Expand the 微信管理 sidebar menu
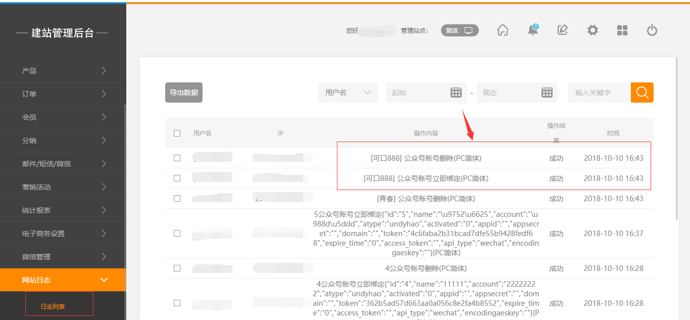Image resolution: width=690 pixels, height=320 pixels. pyautogui.click(x=63, y=257)
